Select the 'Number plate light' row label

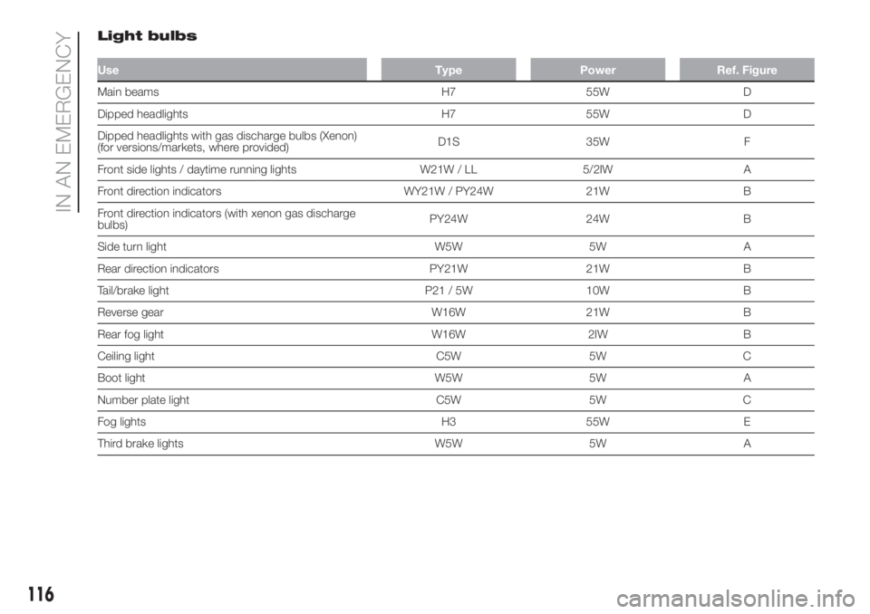pos(143,400)
